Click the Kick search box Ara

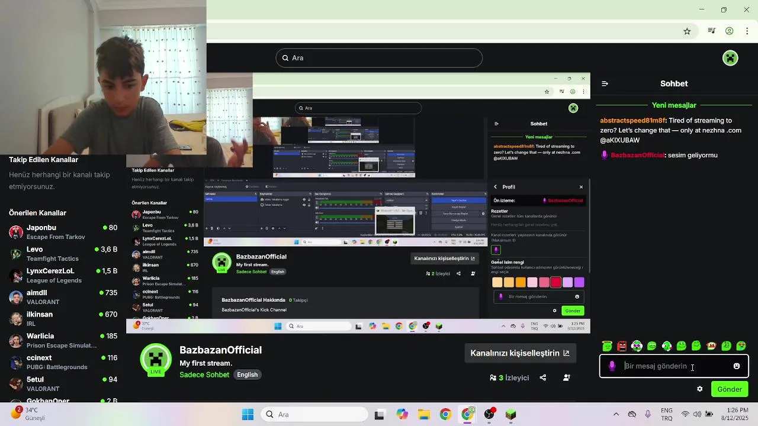tap(379, 58)
